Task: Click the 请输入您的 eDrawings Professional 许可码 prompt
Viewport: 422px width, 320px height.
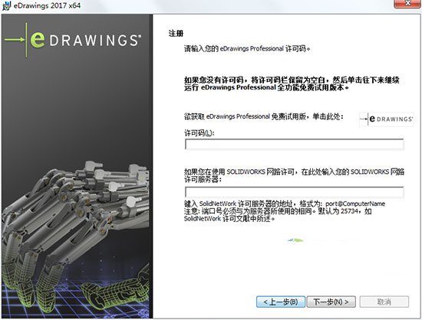Action: click(247, 49)
